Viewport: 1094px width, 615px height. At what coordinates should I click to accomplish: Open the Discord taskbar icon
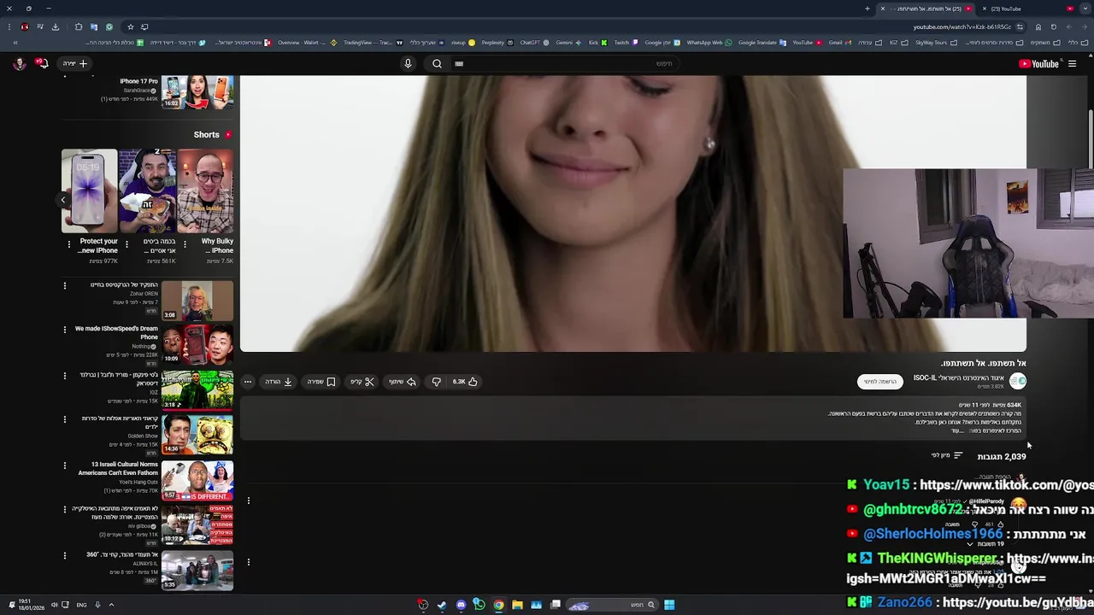click(x=461, y=605)
